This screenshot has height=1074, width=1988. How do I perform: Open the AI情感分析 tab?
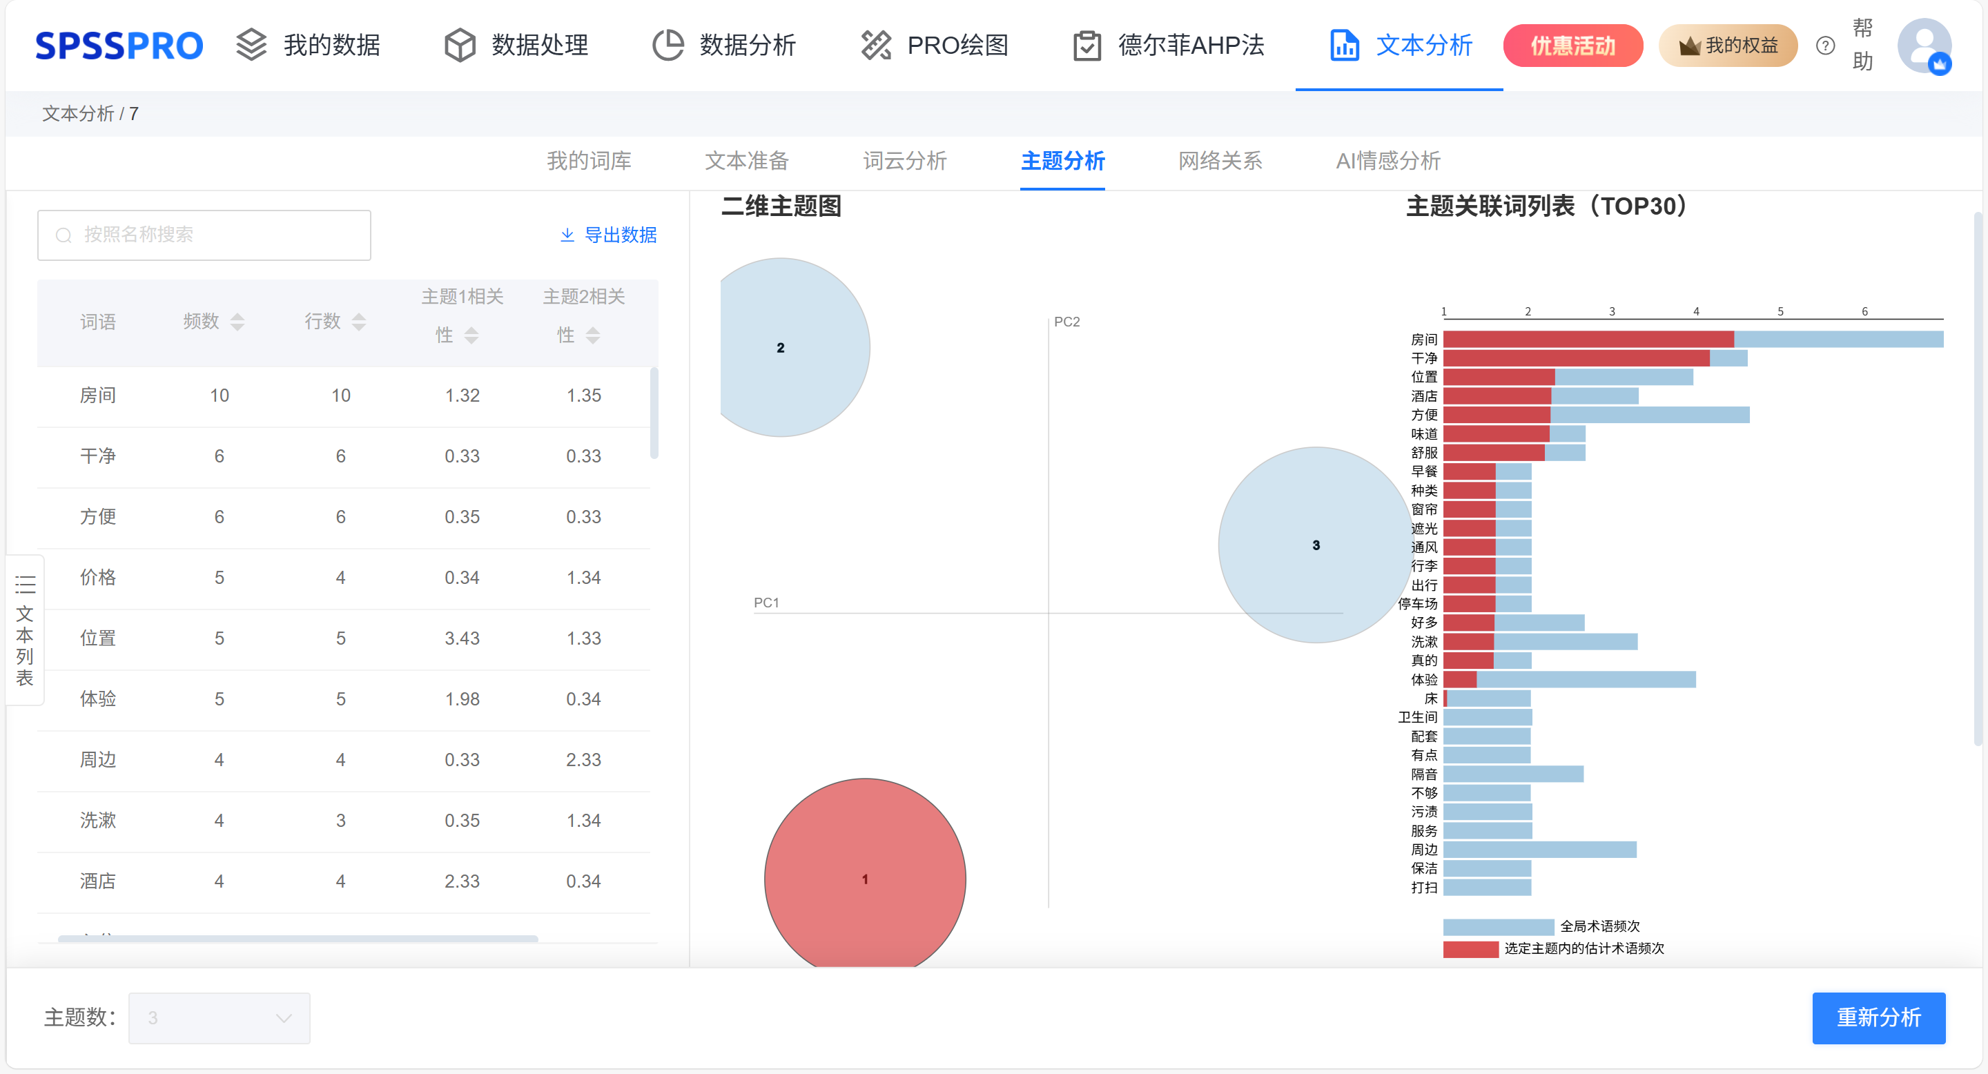click(1387, 161)
